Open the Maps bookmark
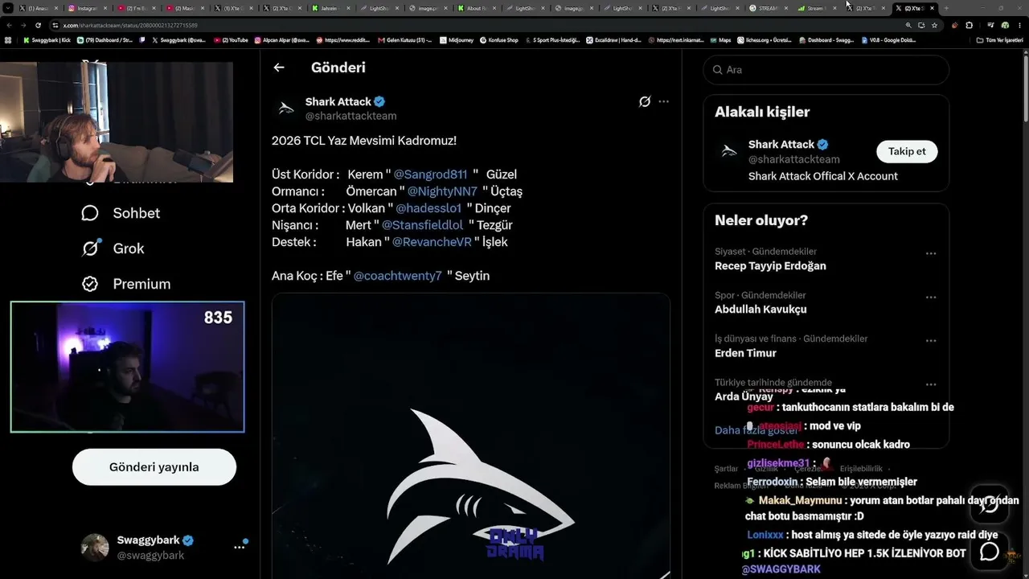 coord(719,39)
